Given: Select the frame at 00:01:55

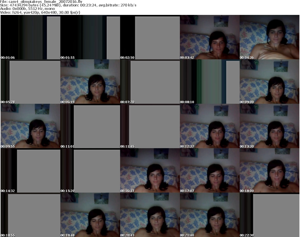Looking at the screenshot, I should click(x=90, y=37).
